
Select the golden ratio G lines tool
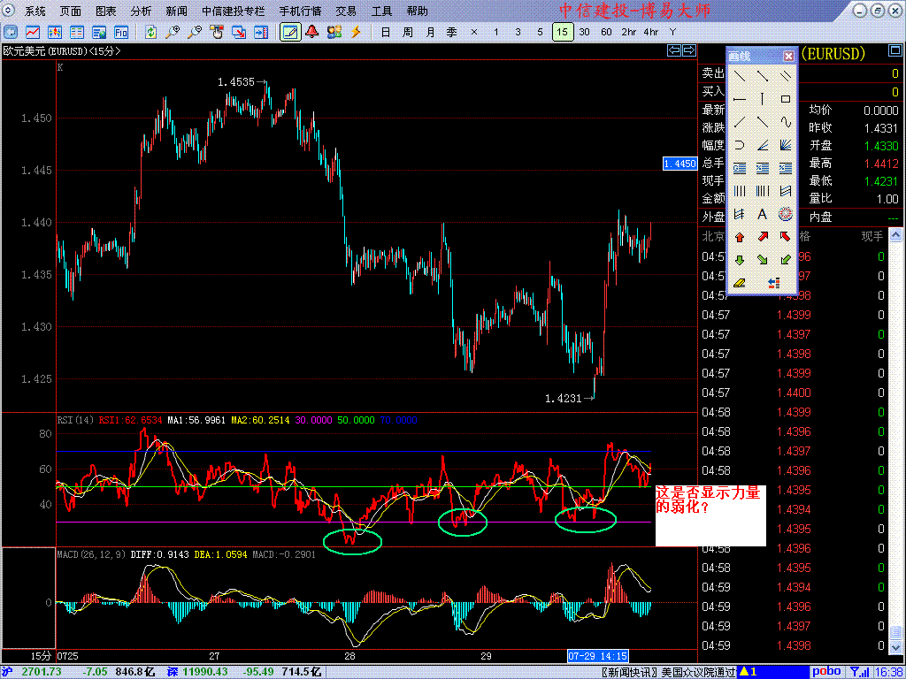click(739, 168)
